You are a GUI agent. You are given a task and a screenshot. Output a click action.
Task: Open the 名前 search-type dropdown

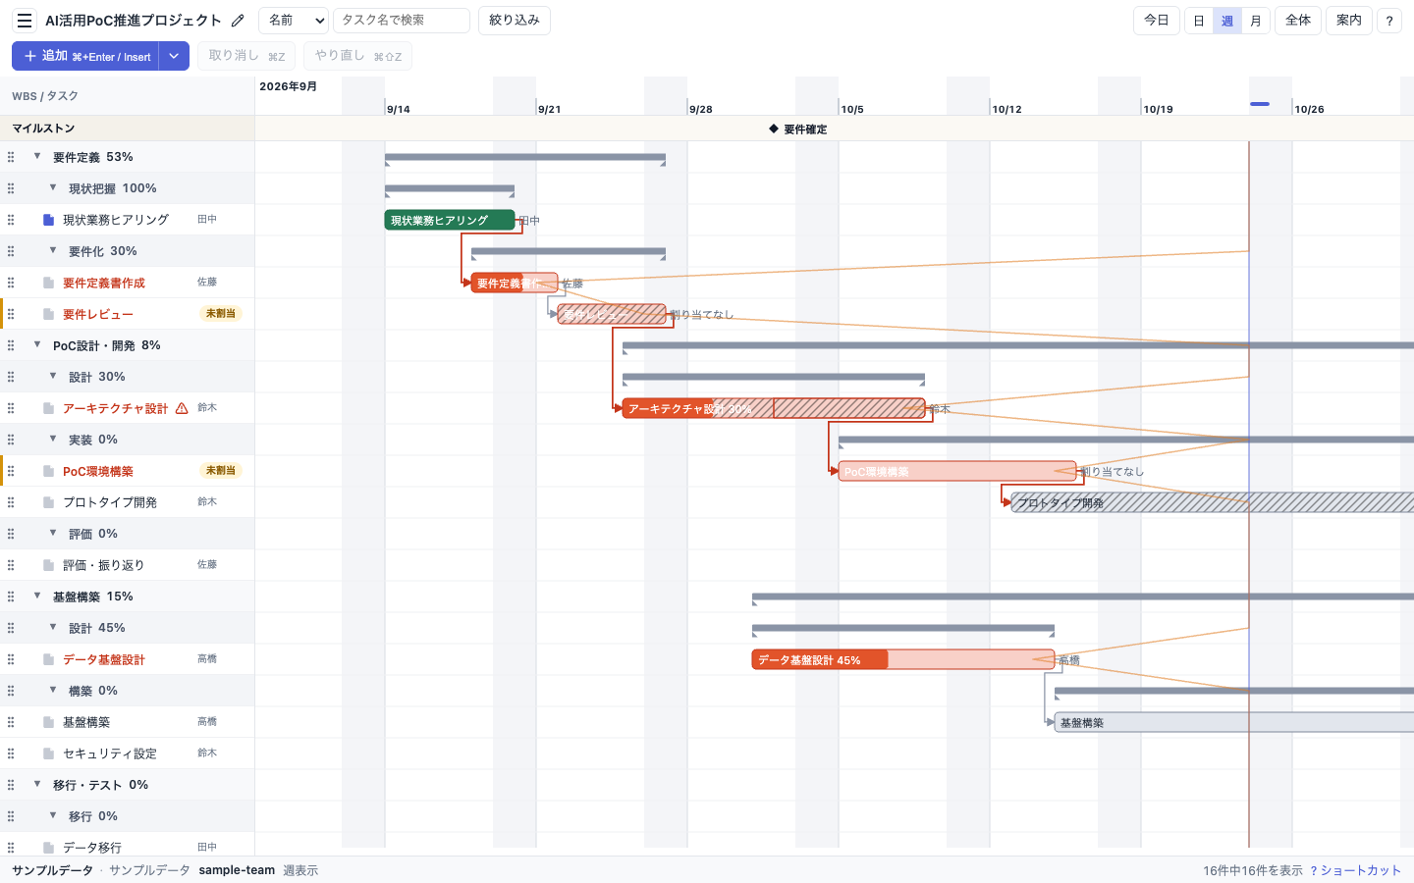[x=294, y=21]
